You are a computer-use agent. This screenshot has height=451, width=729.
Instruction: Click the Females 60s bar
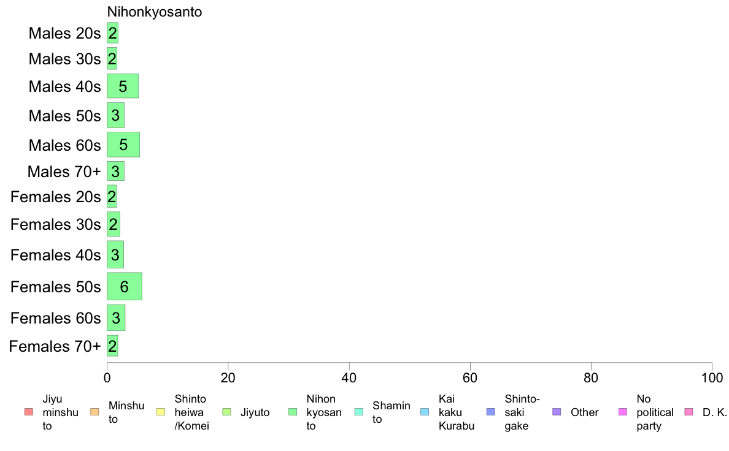pyautogui.click(x=116, y=317)
